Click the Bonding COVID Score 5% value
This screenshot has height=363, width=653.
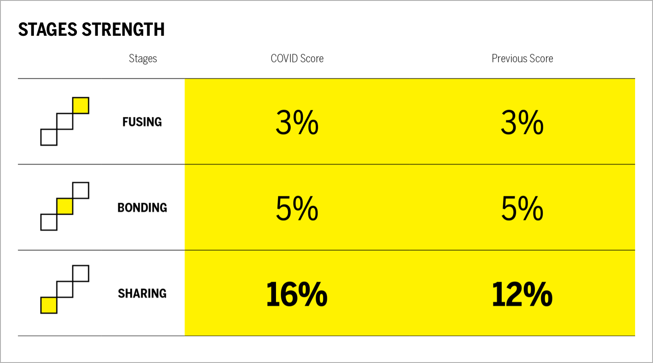pyautogui.click(x=297, y=208)
